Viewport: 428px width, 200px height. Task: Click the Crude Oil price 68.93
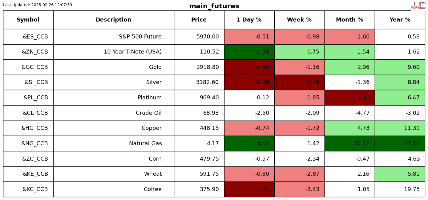(x=211, y=113)
